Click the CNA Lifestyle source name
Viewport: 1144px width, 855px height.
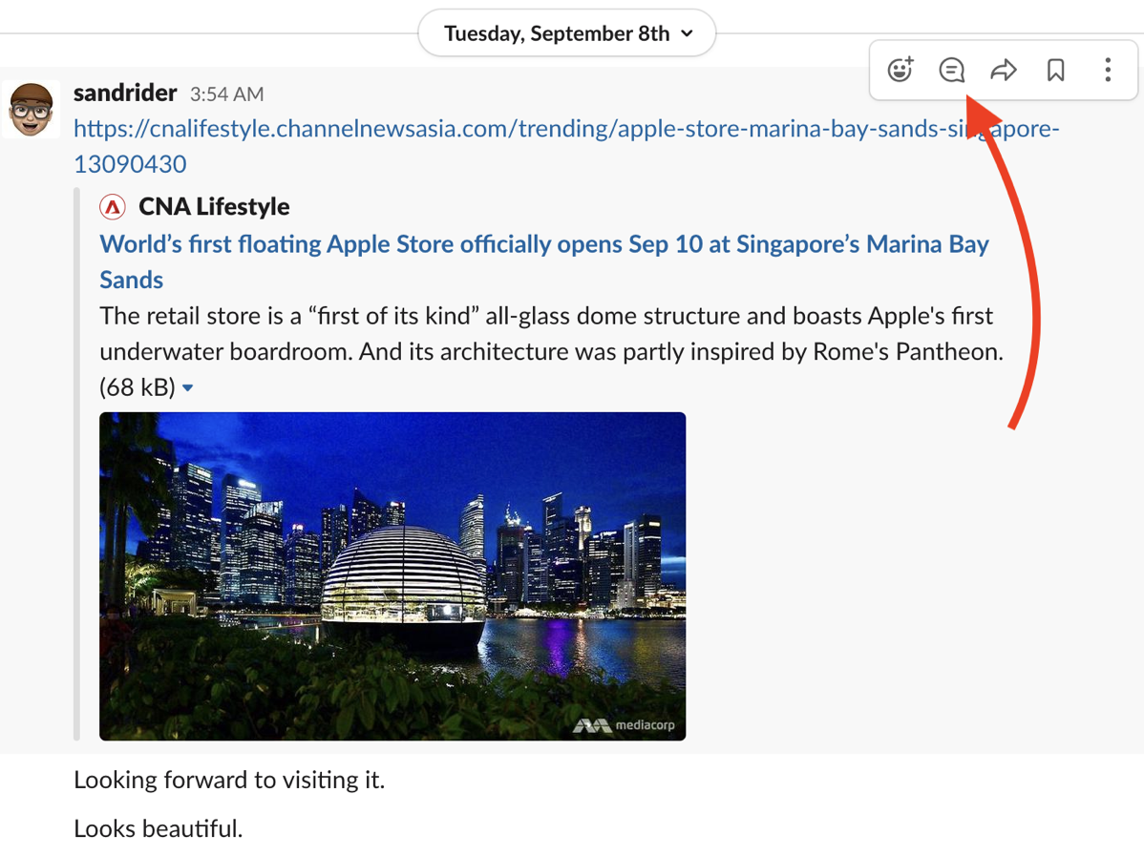214,207
